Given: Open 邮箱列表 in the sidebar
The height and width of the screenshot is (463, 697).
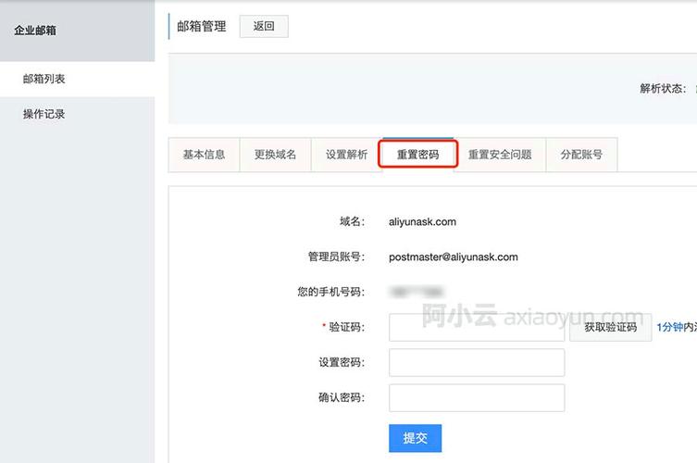Looking at the screenshot, I should coord(44,79).
